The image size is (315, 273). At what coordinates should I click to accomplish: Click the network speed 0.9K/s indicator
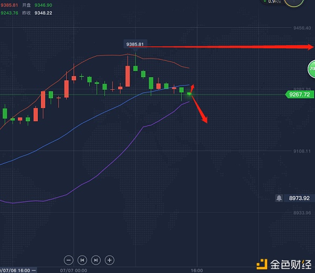272,2
